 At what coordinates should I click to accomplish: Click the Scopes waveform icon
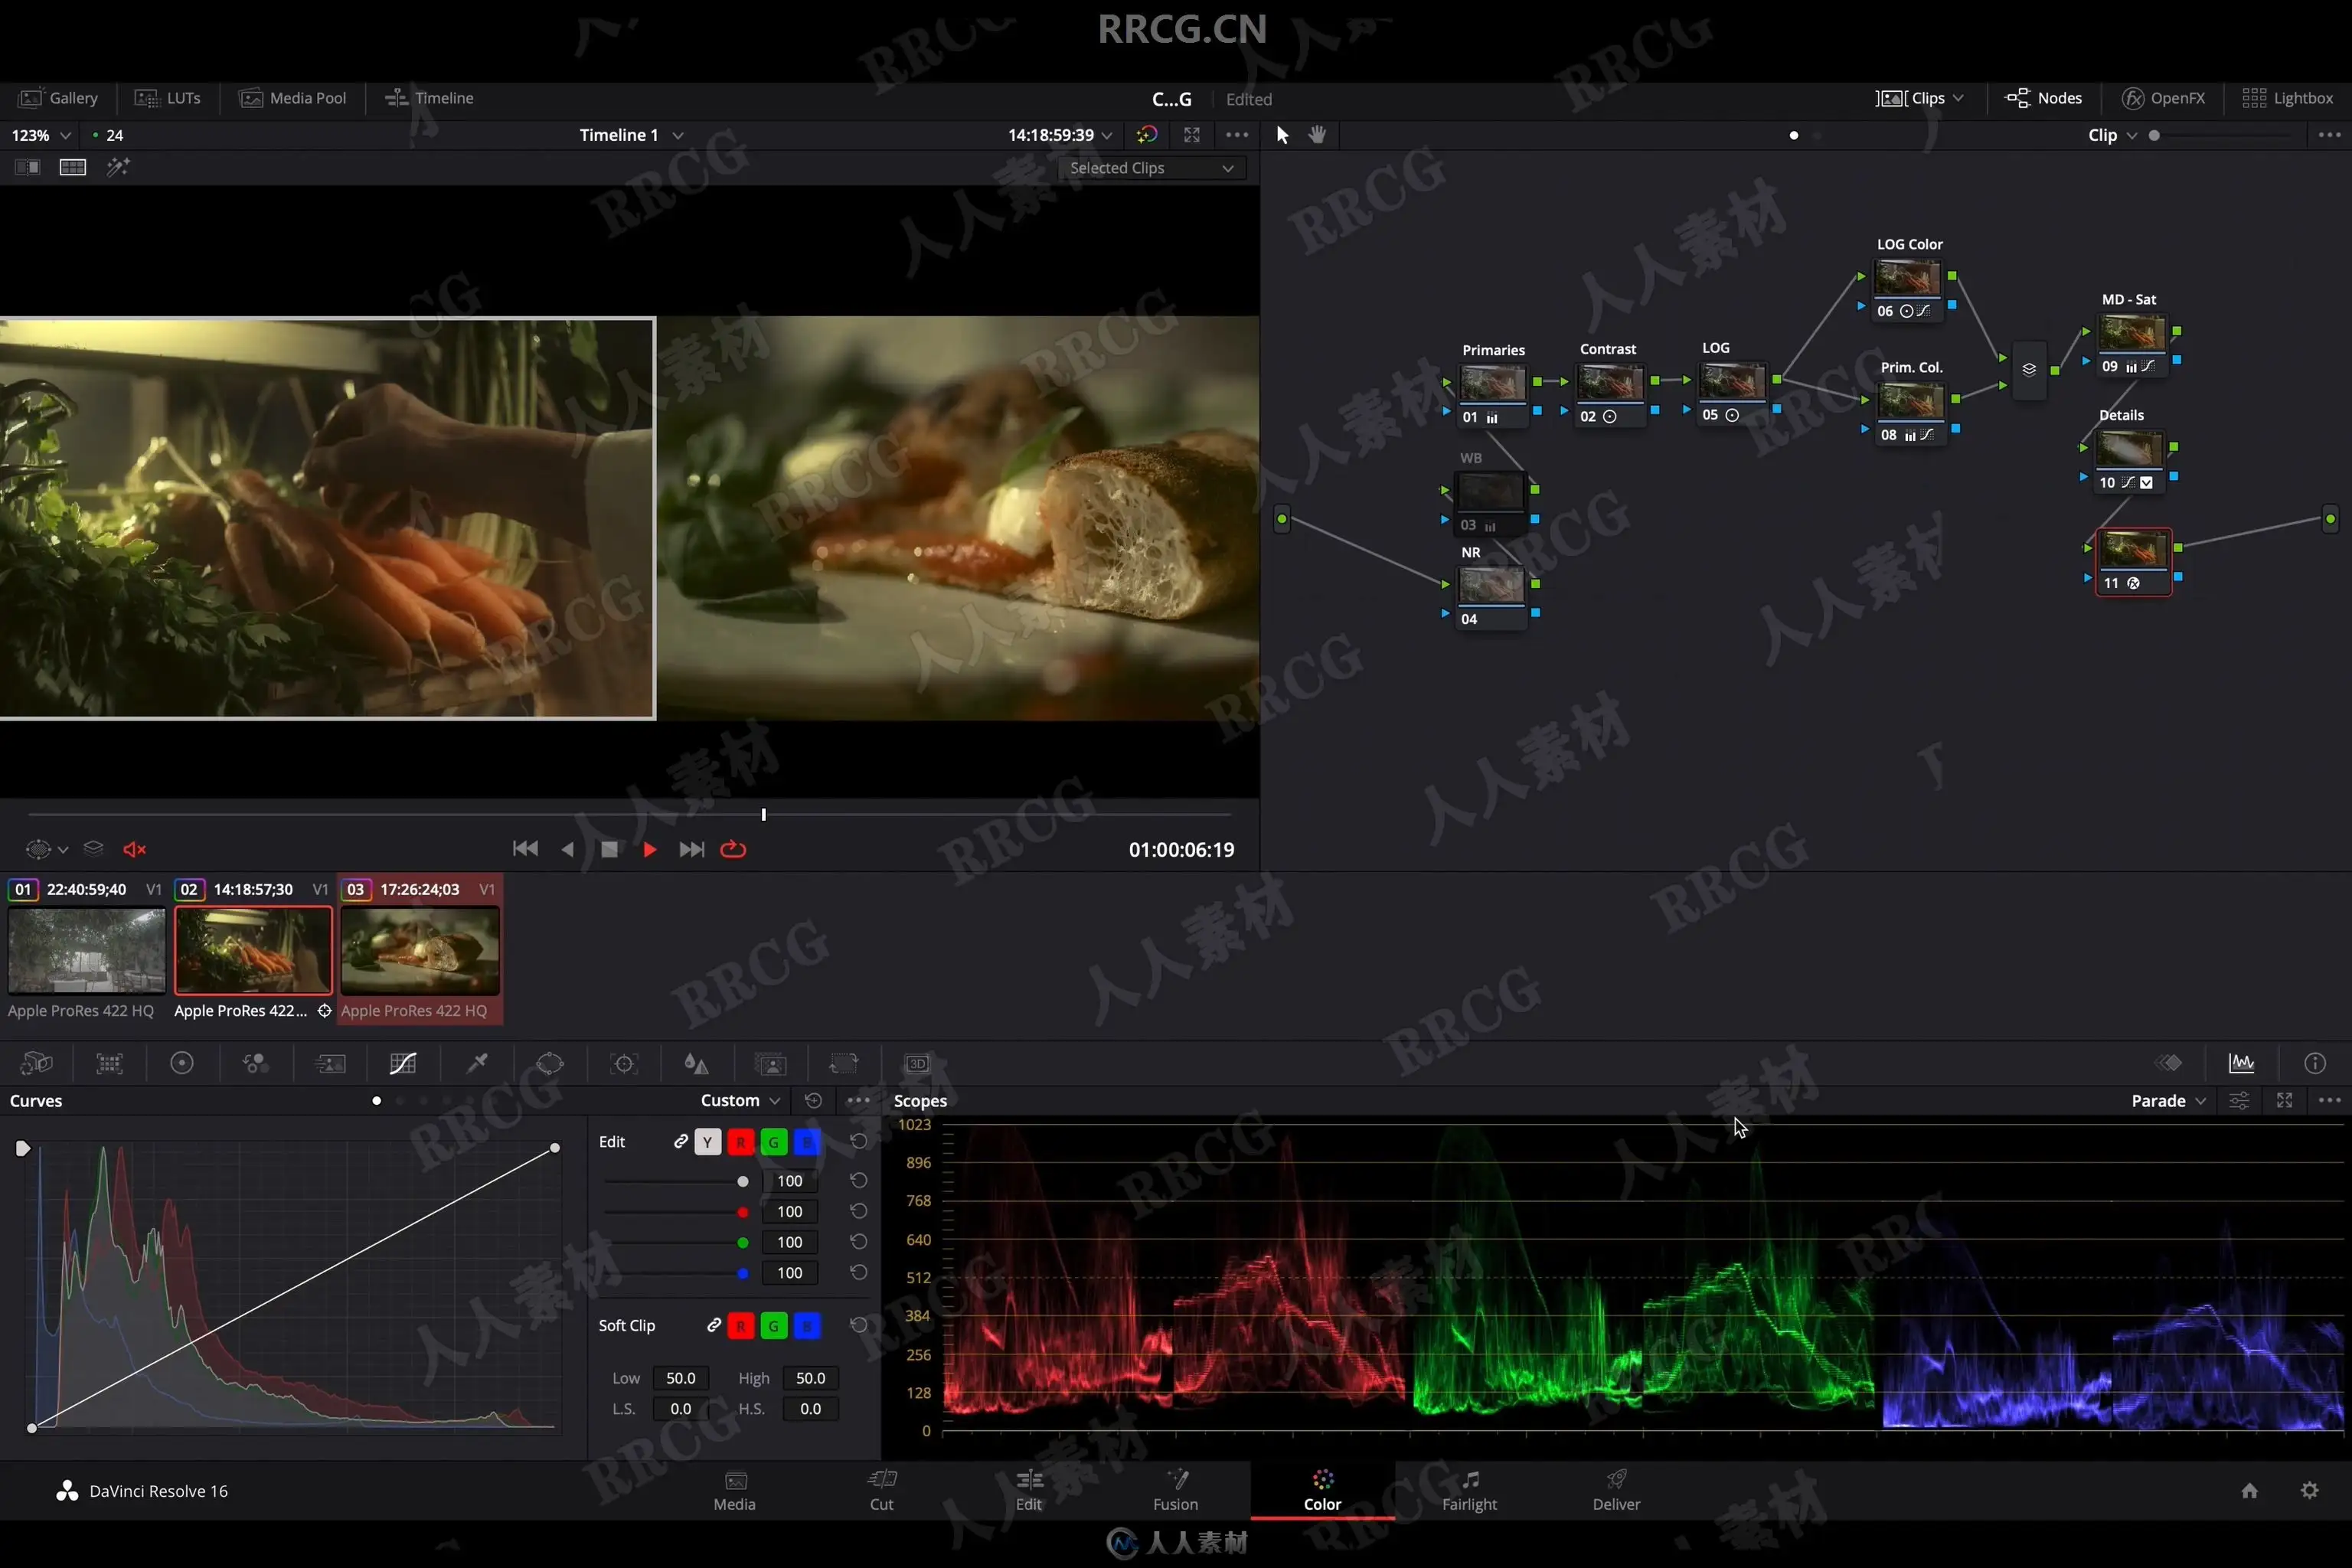coord(2241,1063)
